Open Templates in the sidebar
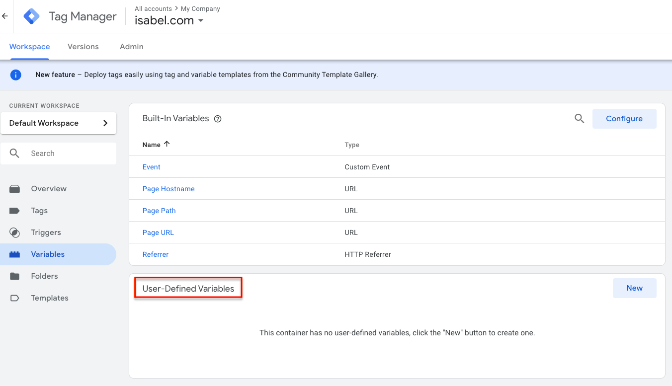 click(x=50, y=298)
